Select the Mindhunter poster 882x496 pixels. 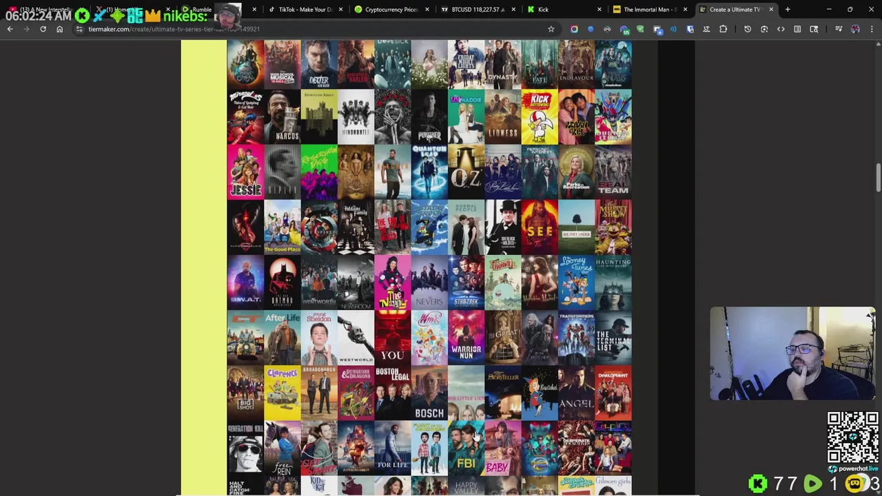tap(356, 117)
